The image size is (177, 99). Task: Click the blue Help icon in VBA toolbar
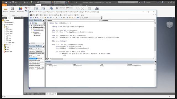point(78,18)
